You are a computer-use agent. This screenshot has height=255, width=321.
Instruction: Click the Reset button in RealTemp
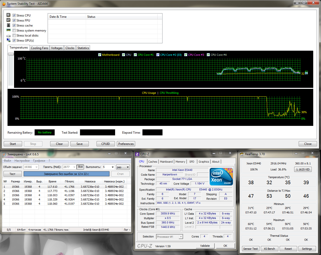[x=288, y=249]
